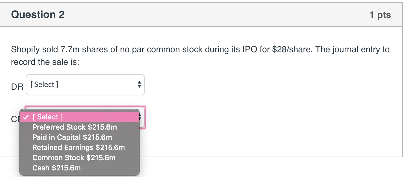Select 'Common Stock $215.6m' as the credit
This screenshot has width=405, height=177.
coord(73,158)
